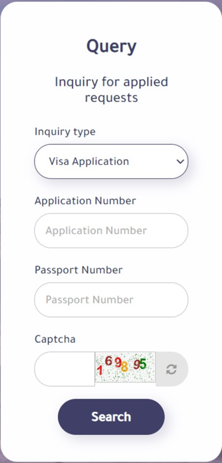The height and width of the screenshot is (463, 222).
Task: Click the red digit 1 in captcha
Action: 100,370
